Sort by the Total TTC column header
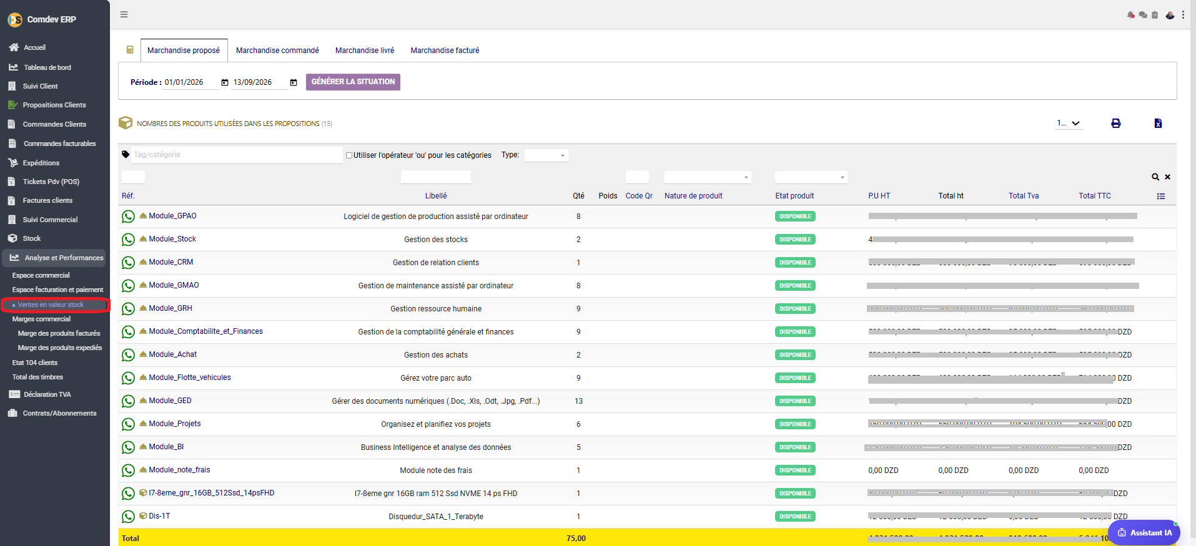Screen dimensions: 1196x546 coord(1095,196)
